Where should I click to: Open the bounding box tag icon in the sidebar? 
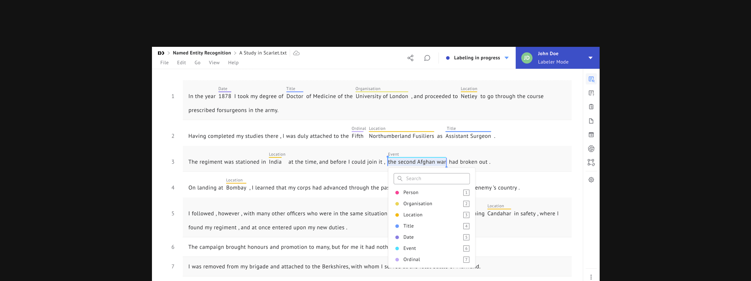pos(591,162)
